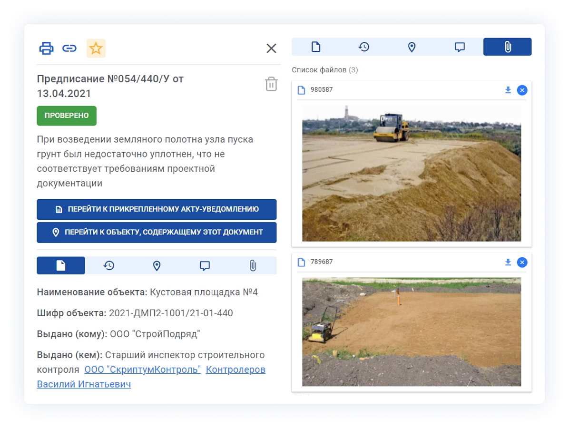
Task: Click the ПРОВЕРЕНО status badge
Action: (x=67, y=116)
